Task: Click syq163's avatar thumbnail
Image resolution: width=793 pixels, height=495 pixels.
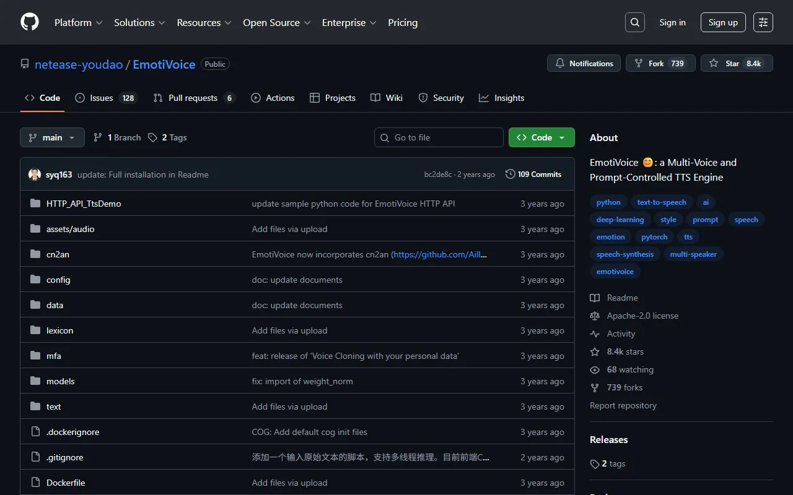Action: [x=35, y=174]
